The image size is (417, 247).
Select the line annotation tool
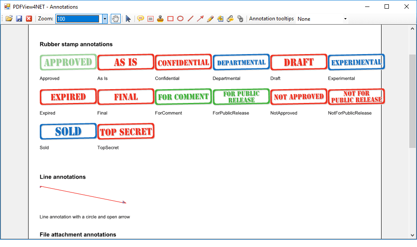[x=190, y=19]
